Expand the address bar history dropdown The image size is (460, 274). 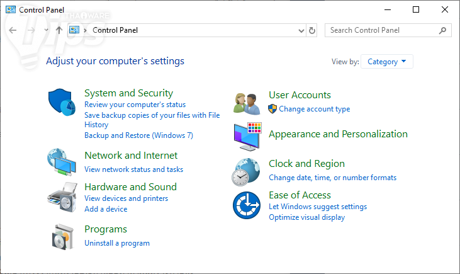(301, 30)
